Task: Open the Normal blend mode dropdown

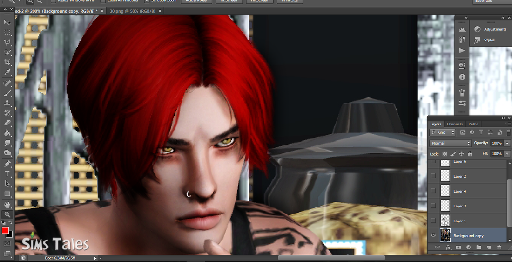Action: 450,143
